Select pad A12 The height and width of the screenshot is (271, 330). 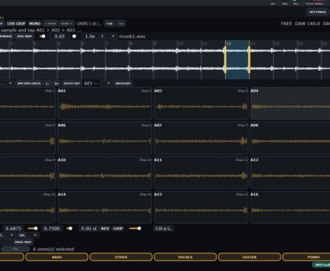(290, 173)
